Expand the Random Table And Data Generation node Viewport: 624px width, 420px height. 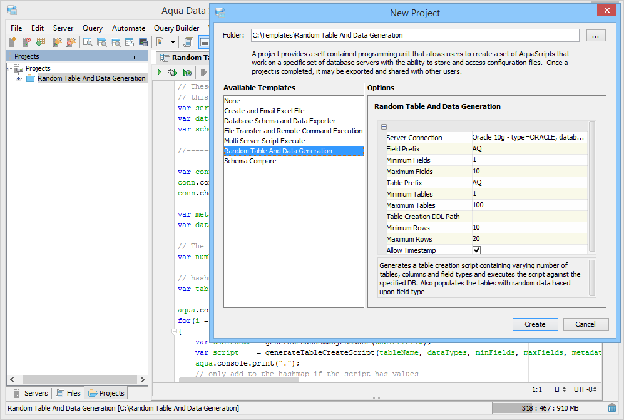click(x=19, y=78)
